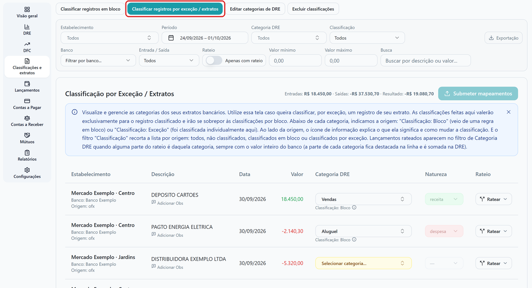Navigate to Contas a Receber
The image size is (532, 288).
pos(27,121)
